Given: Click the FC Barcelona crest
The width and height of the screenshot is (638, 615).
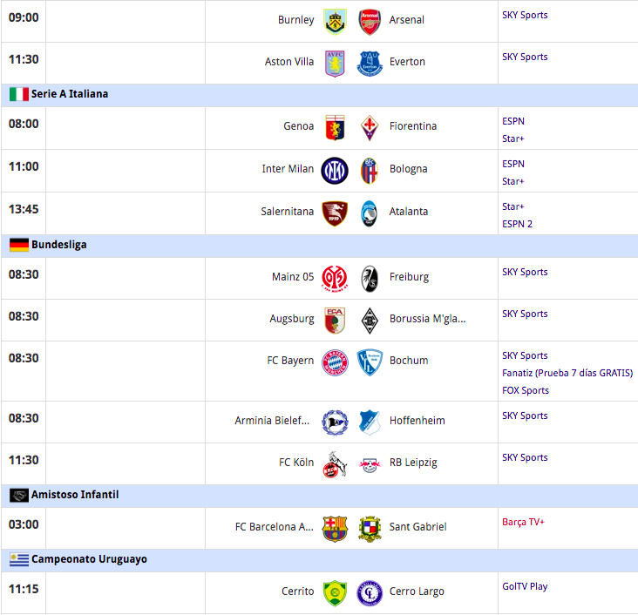Looking at the screenshot, I should click(335, 529).
